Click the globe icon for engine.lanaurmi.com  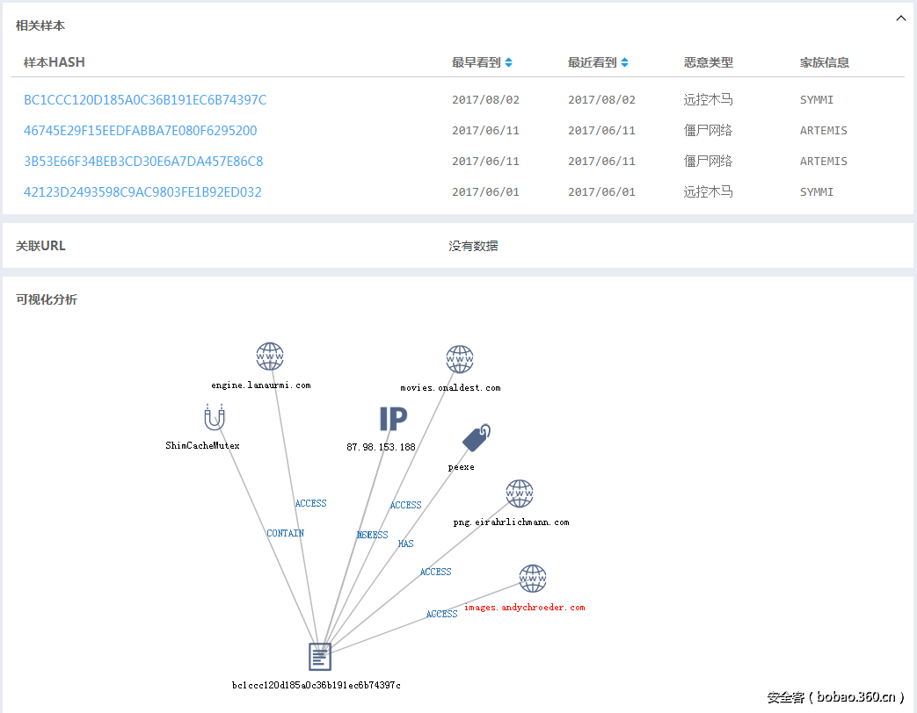coord(270,356)
